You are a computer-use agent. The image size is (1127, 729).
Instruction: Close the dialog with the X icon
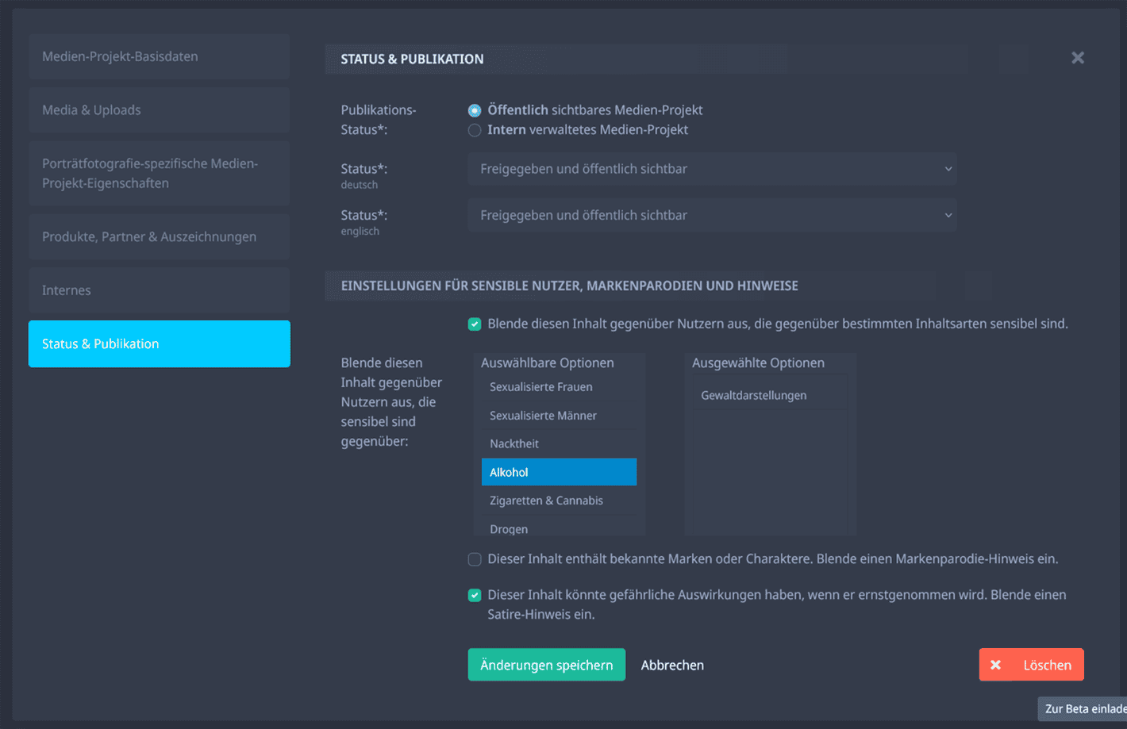tap(1078, 57)
